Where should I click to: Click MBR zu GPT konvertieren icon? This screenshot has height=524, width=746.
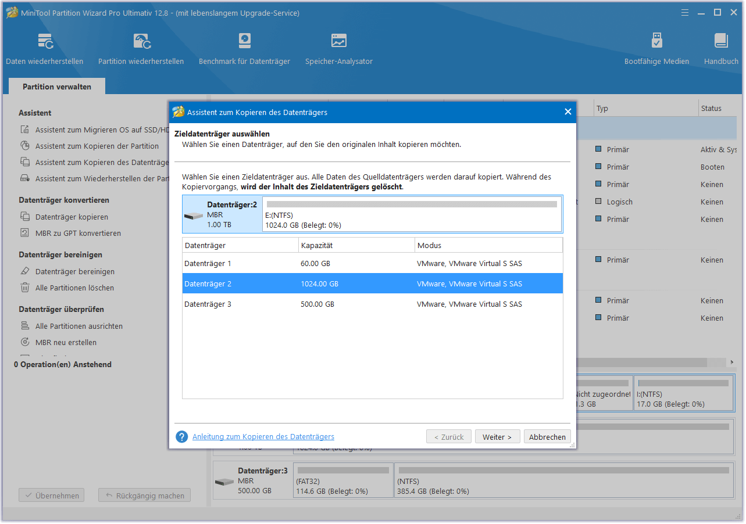(25, 233)
